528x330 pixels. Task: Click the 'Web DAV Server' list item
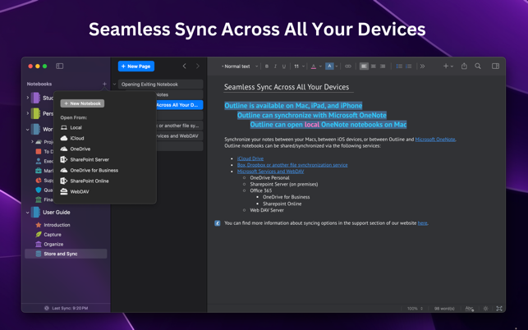[267, 210]
